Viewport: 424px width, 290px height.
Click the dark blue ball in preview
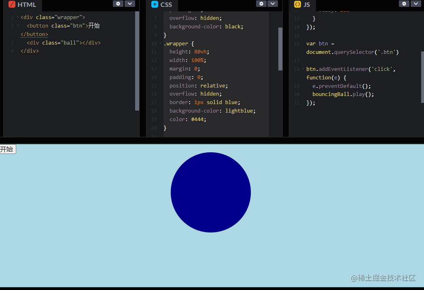[211, 192]
